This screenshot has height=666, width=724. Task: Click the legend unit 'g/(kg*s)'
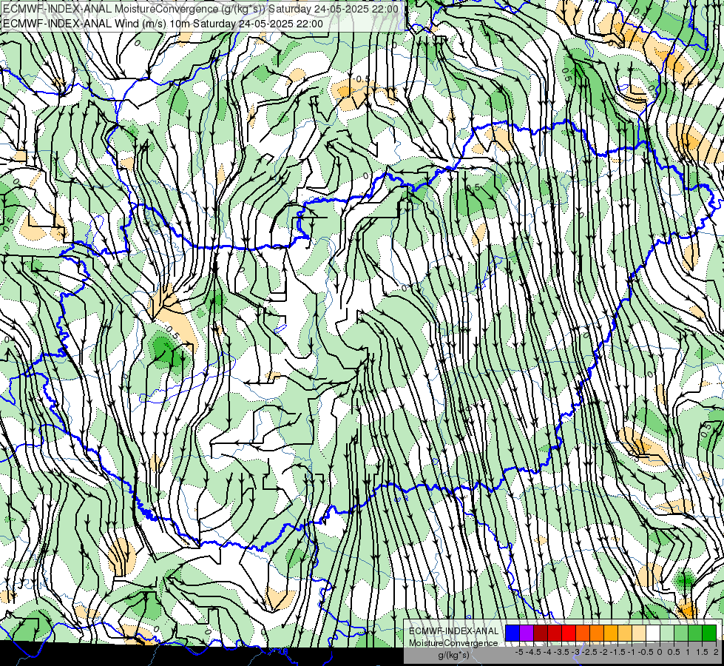pyautogui.click(x=453, y=656)
